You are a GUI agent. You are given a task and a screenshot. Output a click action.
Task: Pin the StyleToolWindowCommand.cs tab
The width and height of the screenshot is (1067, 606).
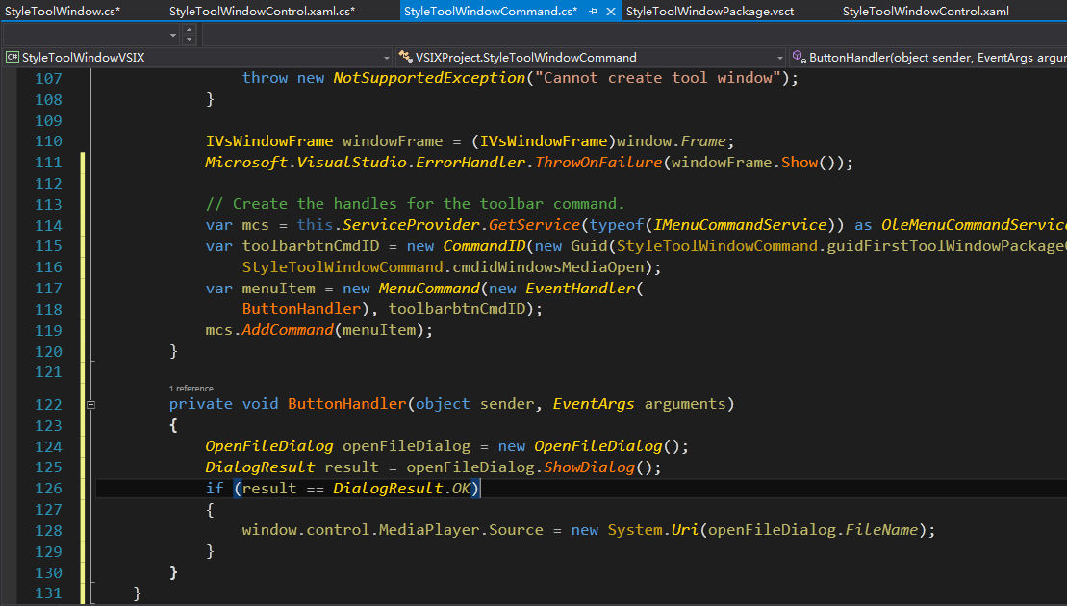tap(593, 12)
